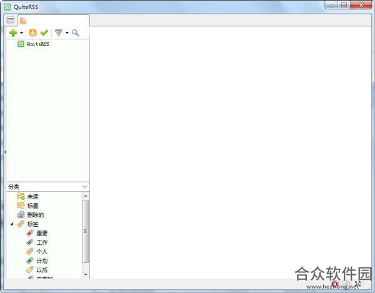Click the category list scrollbar up arrow
The height and width of the screenshot is (293, 375).
coord(86,196)
